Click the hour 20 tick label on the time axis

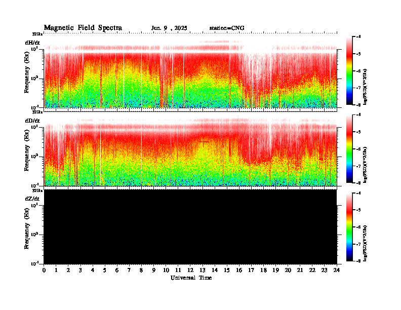click(288, 270)
